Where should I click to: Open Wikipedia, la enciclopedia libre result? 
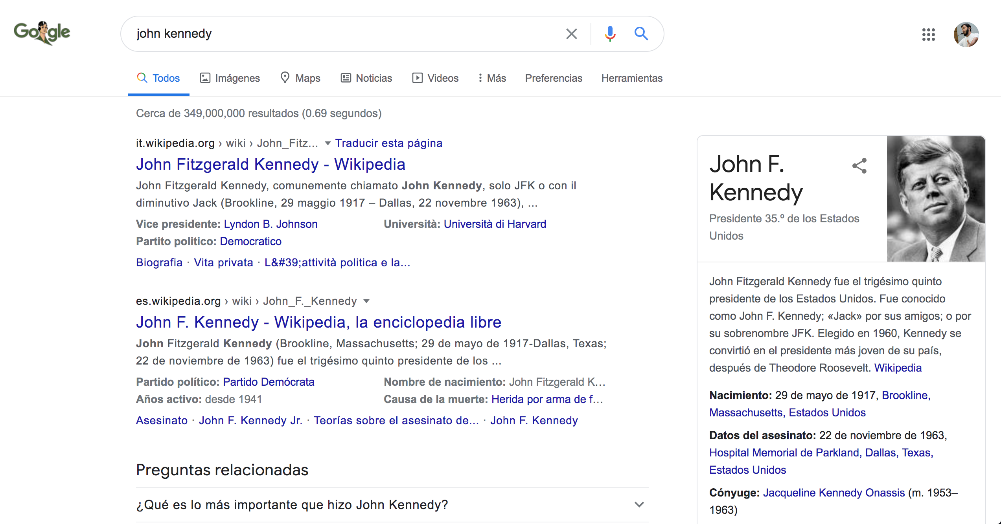318,322
